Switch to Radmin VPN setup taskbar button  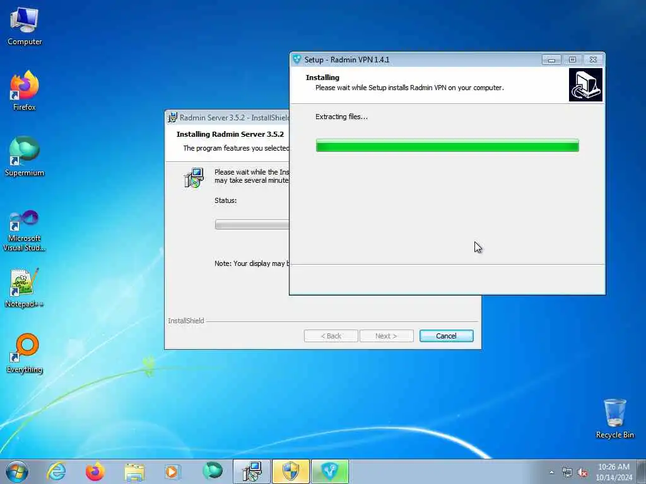coord(329,471)
